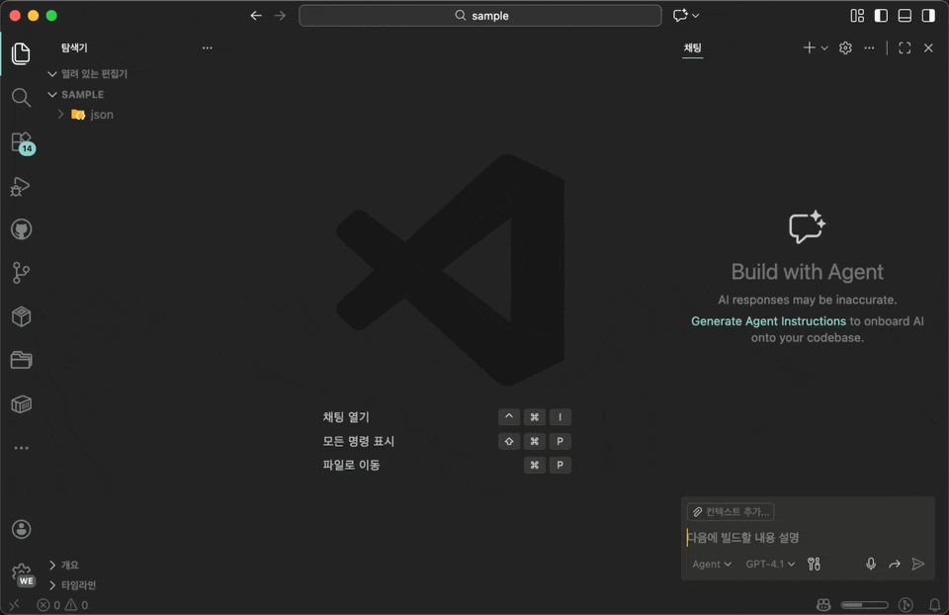Open the GPT-4.1 model picker dropdown
The image size is (949, 615).
click(769, 564)
